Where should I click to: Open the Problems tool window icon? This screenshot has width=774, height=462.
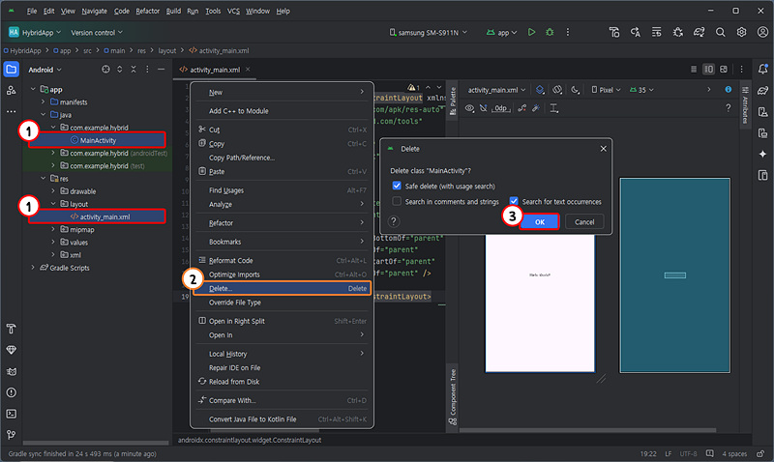(12, 392)
